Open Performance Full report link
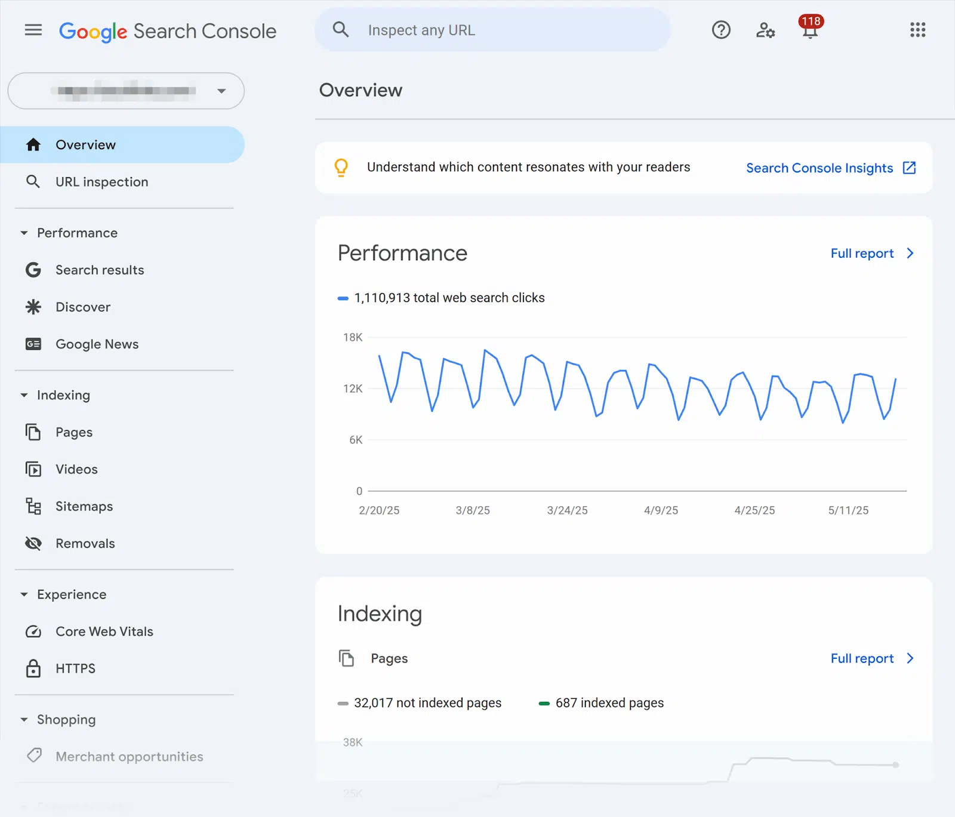This screenshot has height=817, width=955. [x=862, y=253]
